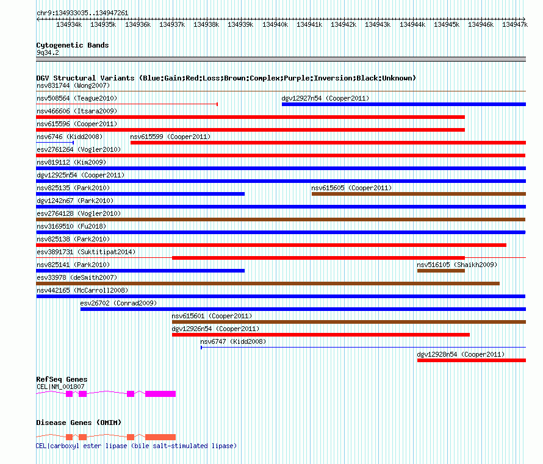543x464 pixels.
Task: Select the 134934k ruler position
Action: coord(69,24)
